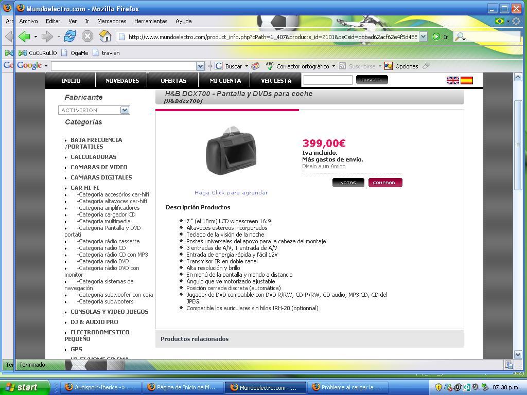Click the page scrollbar up arrow
Viewport: 527px width, 395px height.
coord(518,78)
